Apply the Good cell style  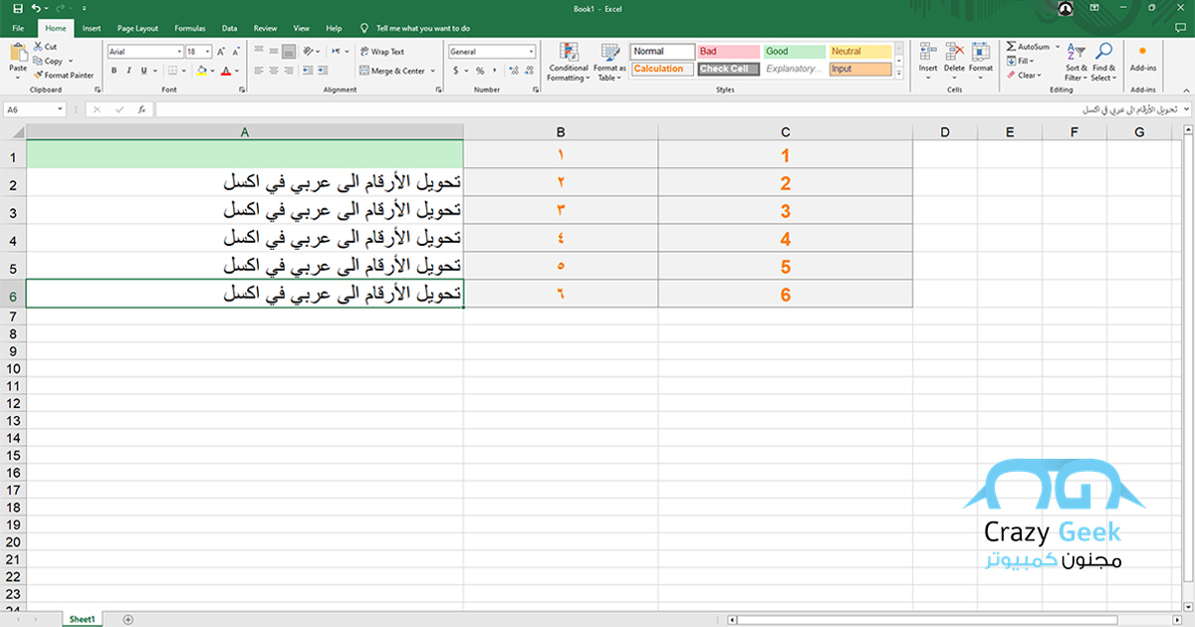[795, 52]
